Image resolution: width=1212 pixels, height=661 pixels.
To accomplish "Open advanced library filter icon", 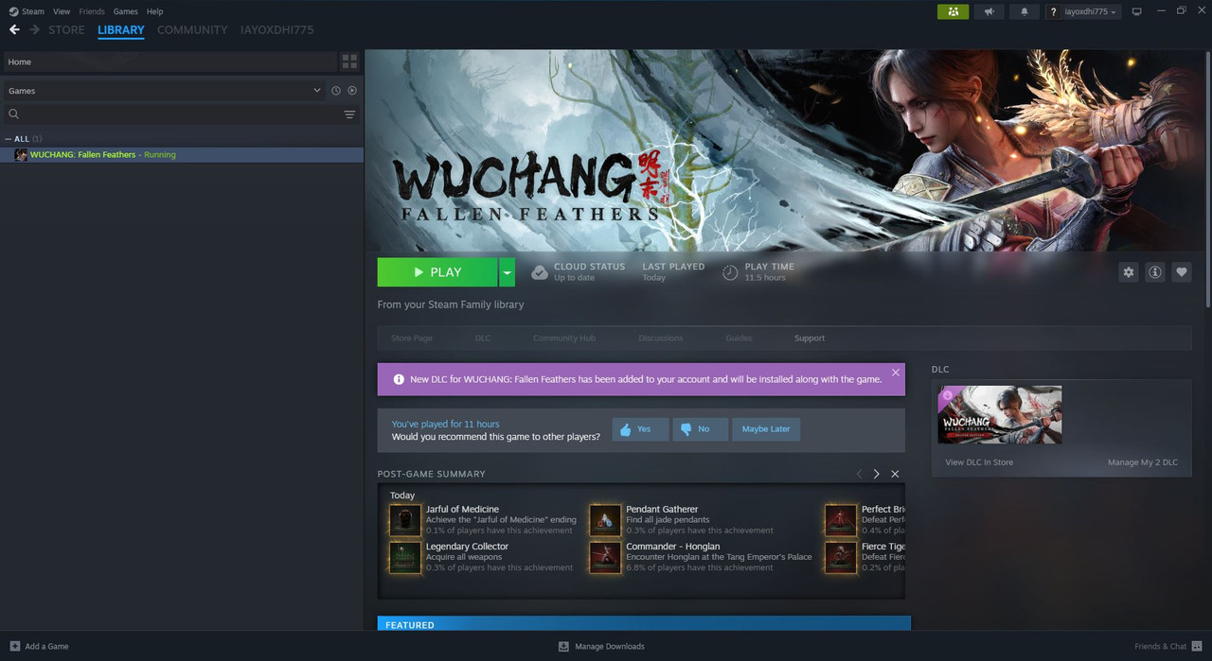I will 349,114.
